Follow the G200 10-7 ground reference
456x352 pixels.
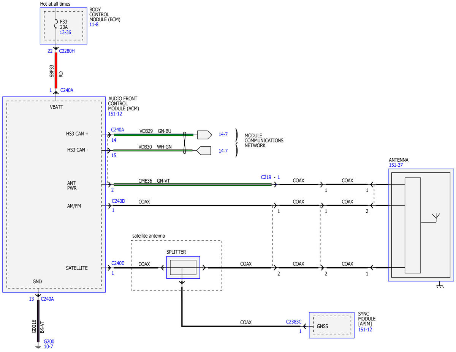49,344
